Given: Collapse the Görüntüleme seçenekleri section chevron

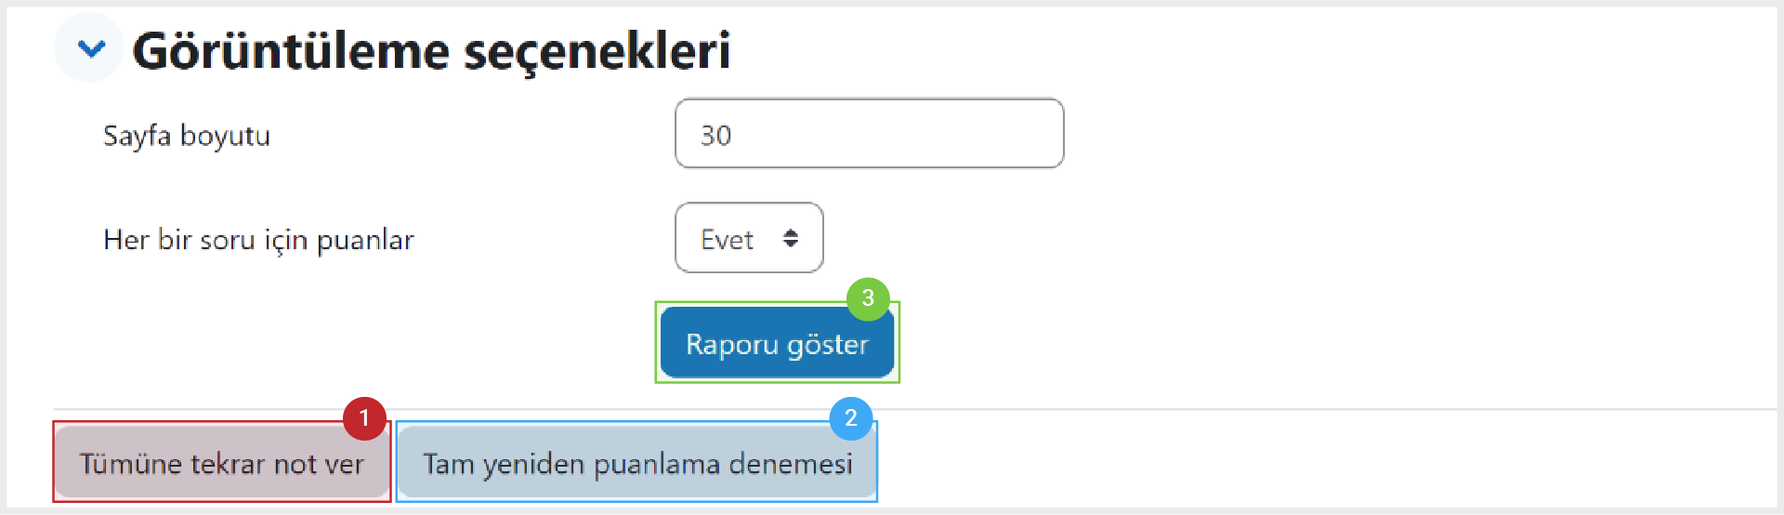Looking at the screenshot, I should click(90, 48).
